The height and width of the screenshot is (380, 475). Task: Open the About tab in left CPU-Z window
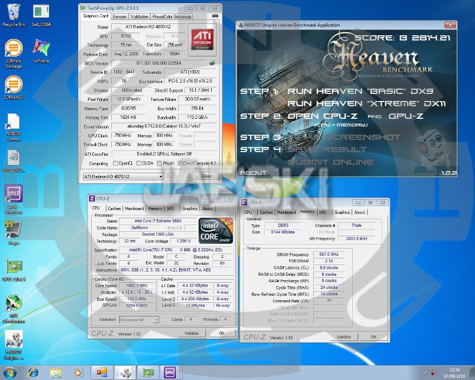click(x=207, y=208)
